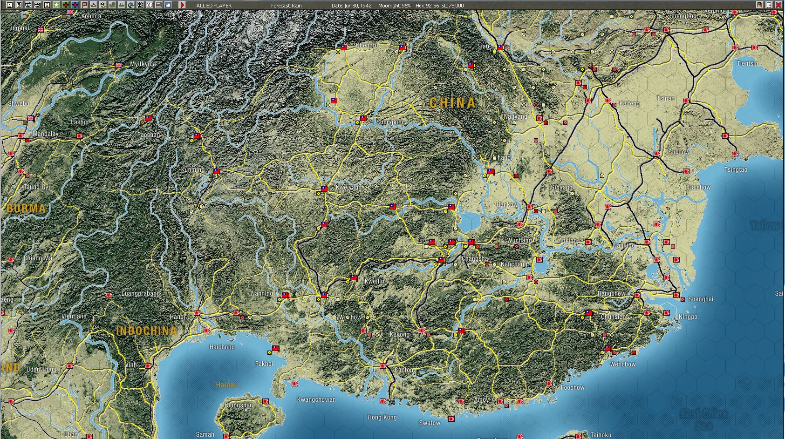
Task: Click the flag with red arrow icon
Action: pyautogui.click(x=760, y=5)
